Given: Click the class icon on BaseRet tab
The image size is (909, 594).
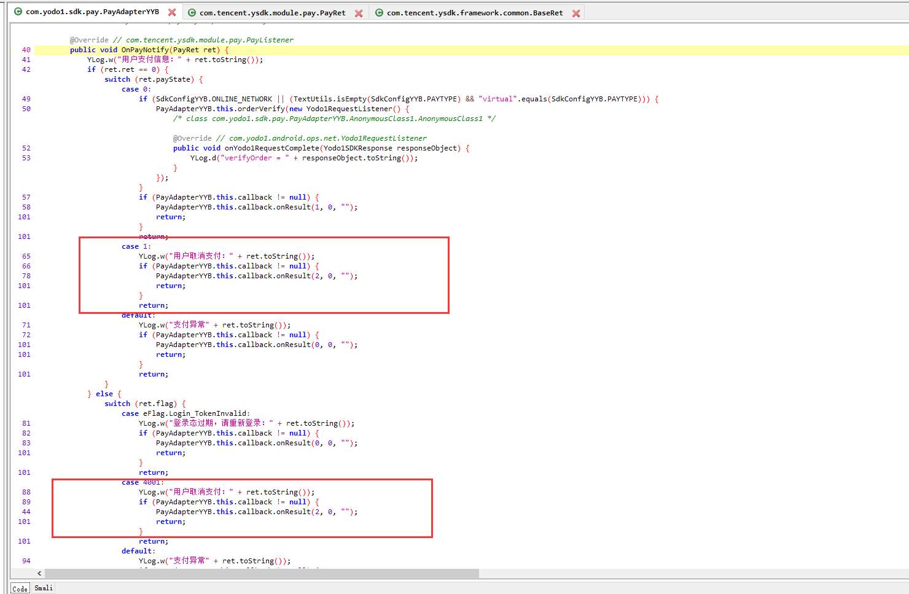Looking at the screenshot, I should 379,13.
